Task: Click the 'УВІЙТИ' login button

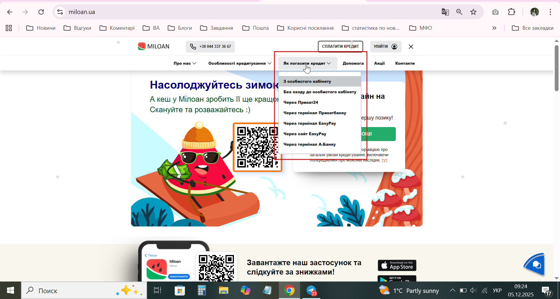Action: coord(386,46)
